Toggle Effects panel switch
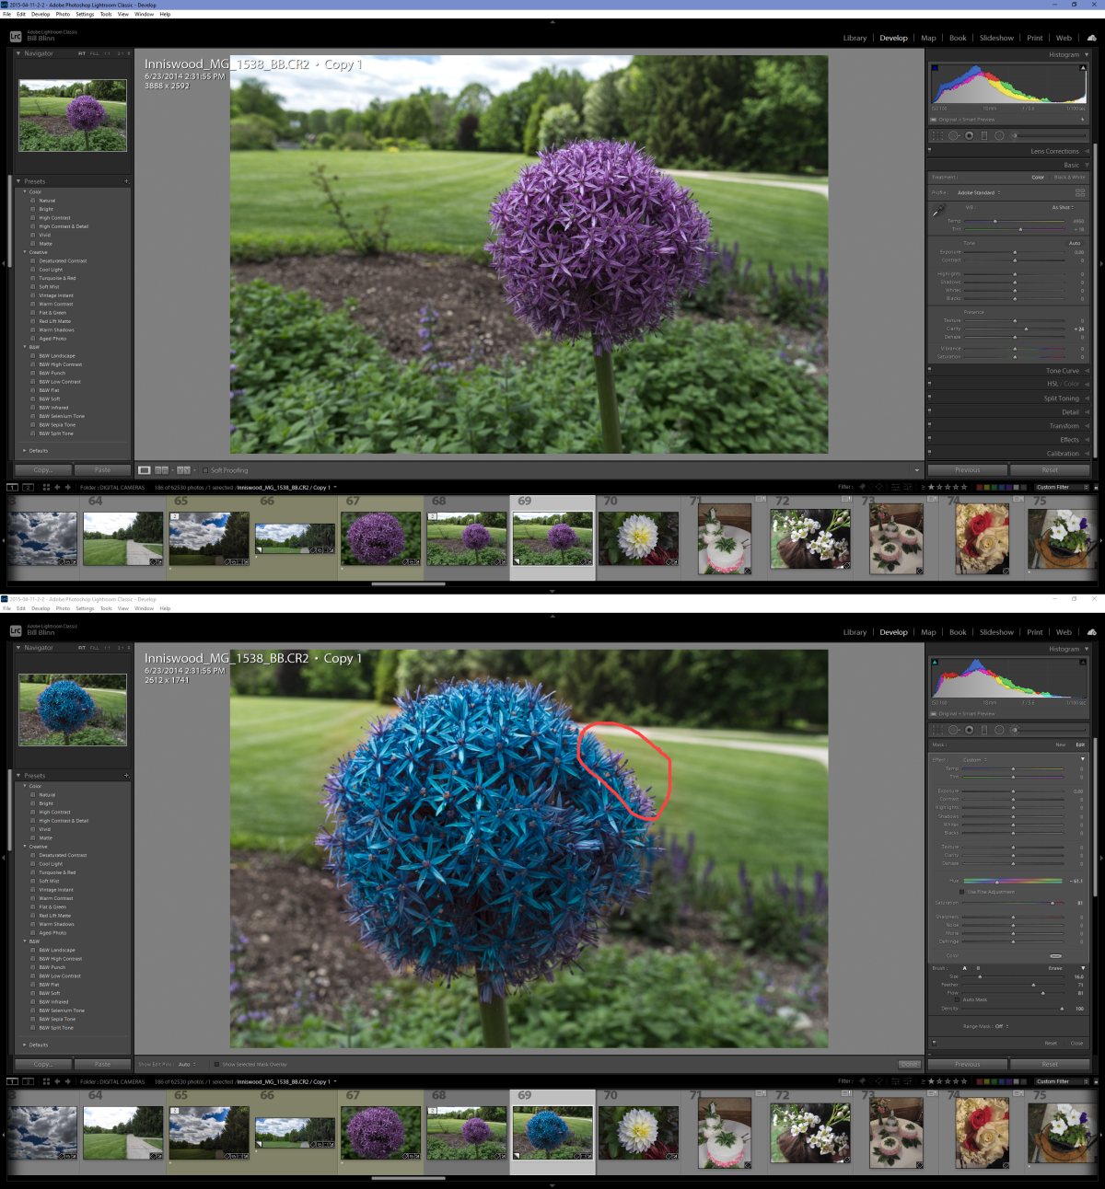 929,440
